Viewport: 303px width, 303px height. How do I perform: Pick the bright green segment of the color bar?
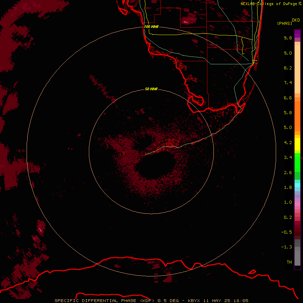pos(297,163)
